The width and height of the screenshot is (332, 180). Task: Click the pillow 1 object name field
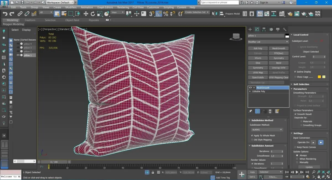(266, 36)
